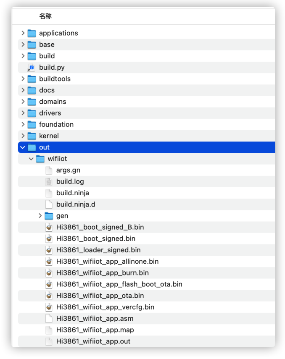285x359 pixels.
Task: Click the Hi3861_wifiiot_app_burn.bin file icon
Action: (x=49, y=273)
